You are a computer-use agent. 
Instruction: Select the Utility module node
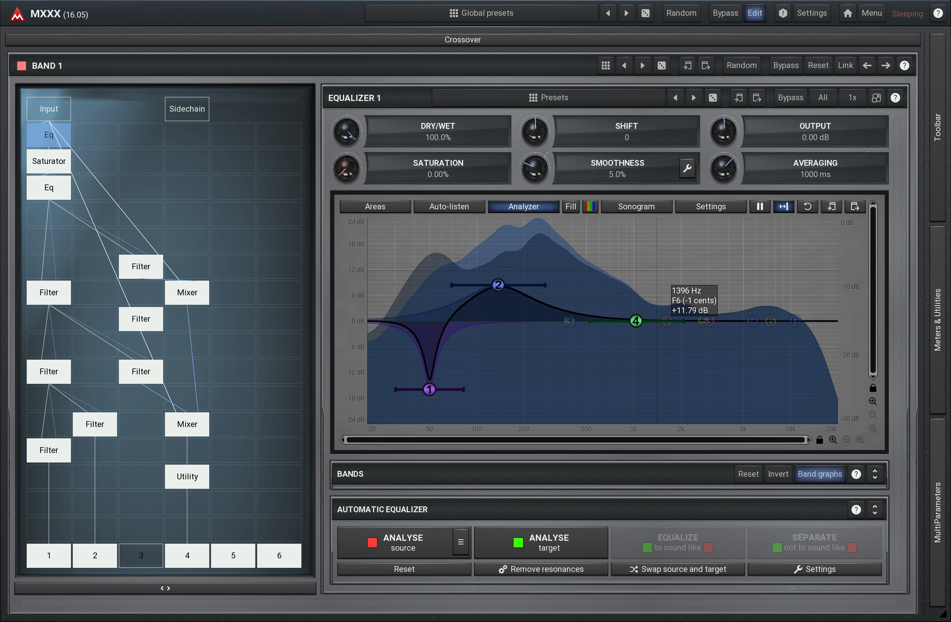[x=187, y=476]
